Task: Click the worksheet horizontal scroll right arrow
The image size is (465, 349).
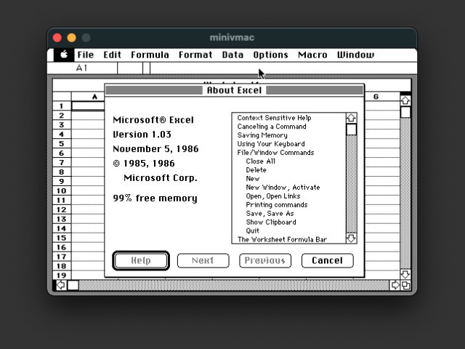Action: click(395, 285)
